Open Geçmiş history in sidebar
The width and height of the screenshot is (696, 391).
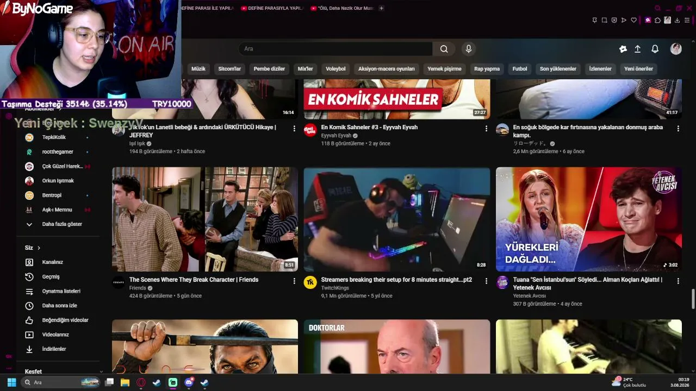coord(57,277)
